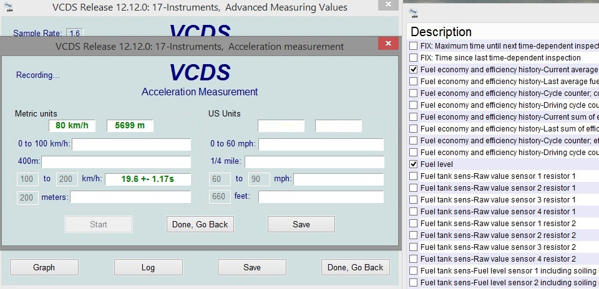Check Fuel tank sens-Raw value sensor 4 resistor 1
Screen dimensions: 599x289
click(413, 212)
